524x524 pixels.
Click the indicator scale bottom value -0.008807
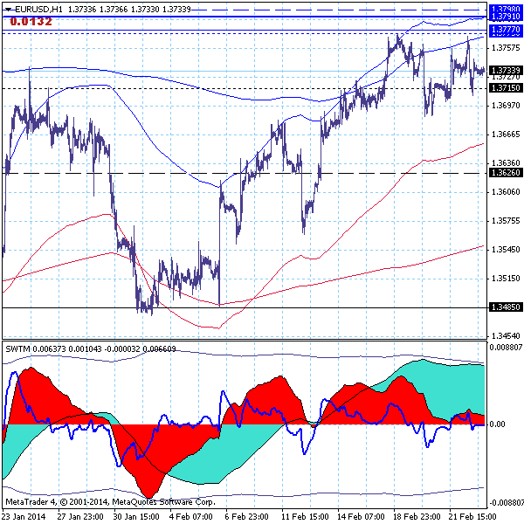pos(506,503)
